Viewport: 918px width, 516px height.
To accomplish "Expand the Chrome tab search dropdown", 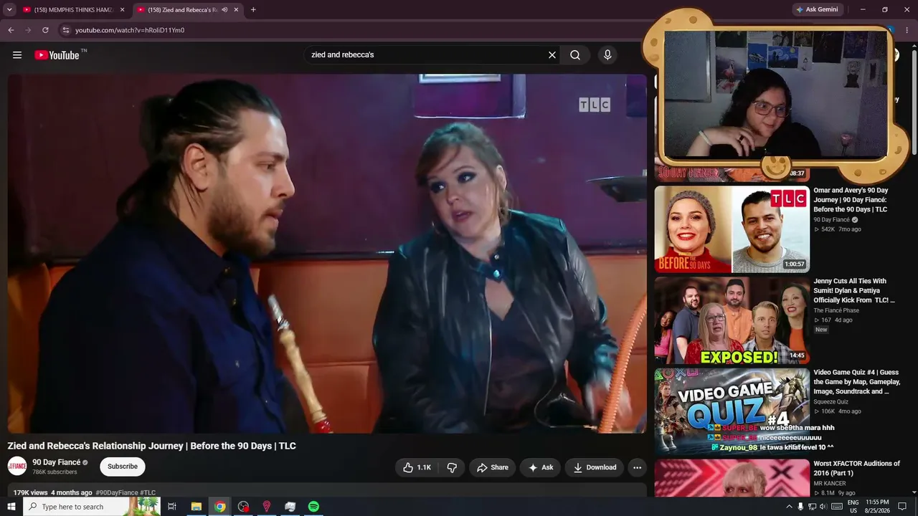I will 9,10.
